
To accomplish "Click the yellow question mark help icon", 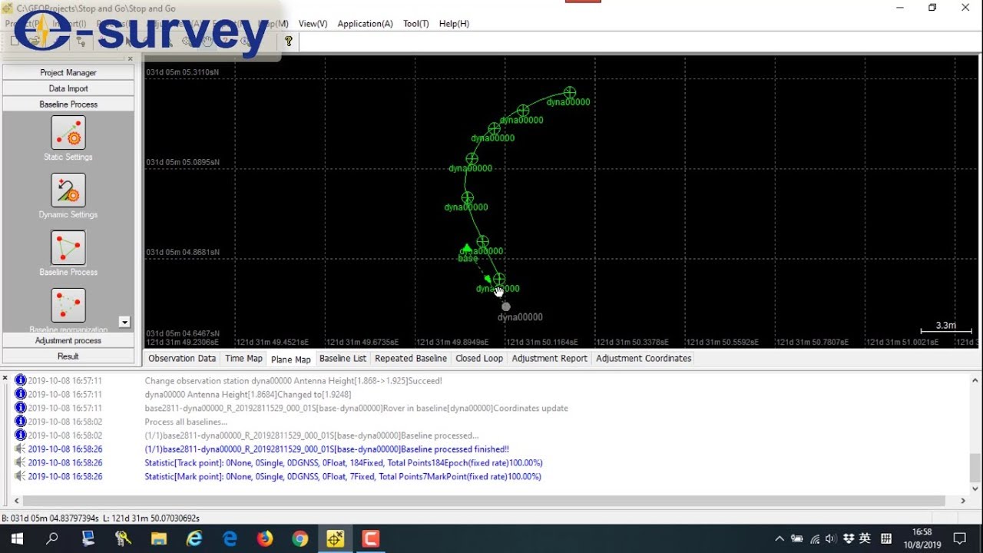I will tap(289, 41).
